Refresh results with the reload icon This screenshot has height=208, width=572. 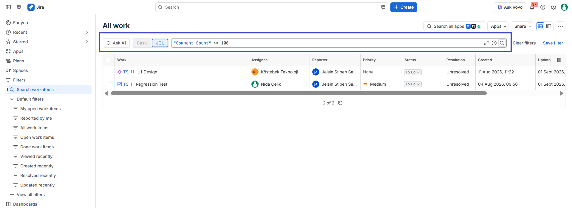[x=340, y=103]
